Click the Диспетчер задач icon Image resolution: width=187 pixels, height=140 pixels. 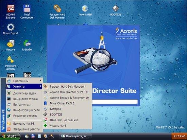[x=9, y=93]
